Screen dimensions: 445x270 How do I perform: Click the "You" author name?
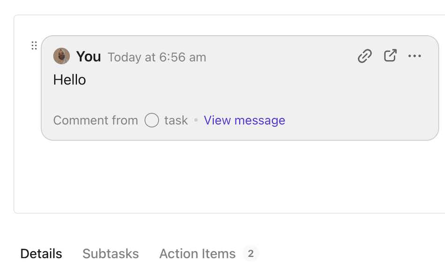tap(89, 57)
